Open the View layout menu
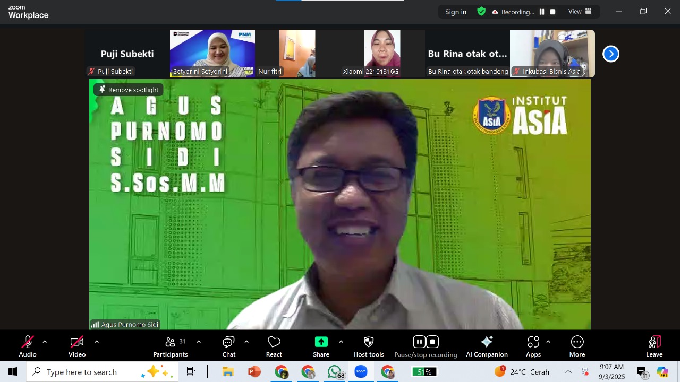The width and height of the screenshot is (680, 382). click(x=580, y=12)
